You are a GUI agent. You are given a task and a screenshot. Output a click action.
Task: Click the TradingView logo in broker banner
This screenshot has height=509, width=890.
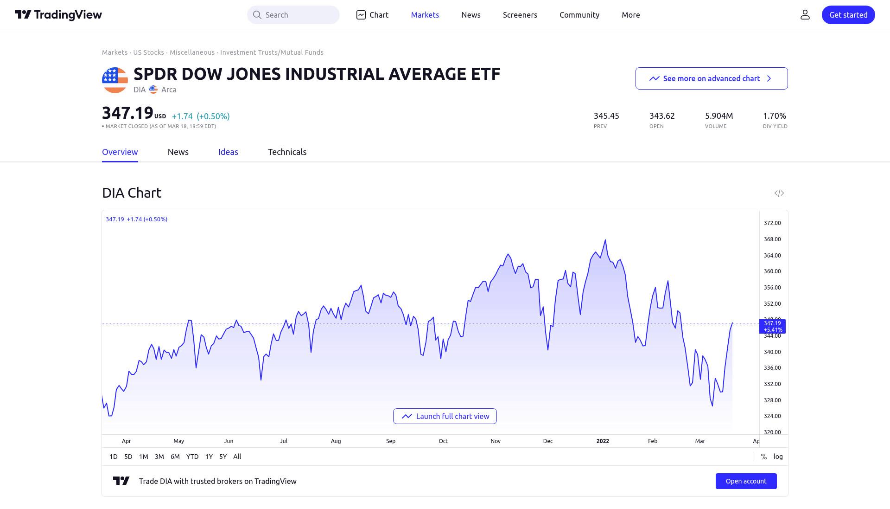(121, 481)
